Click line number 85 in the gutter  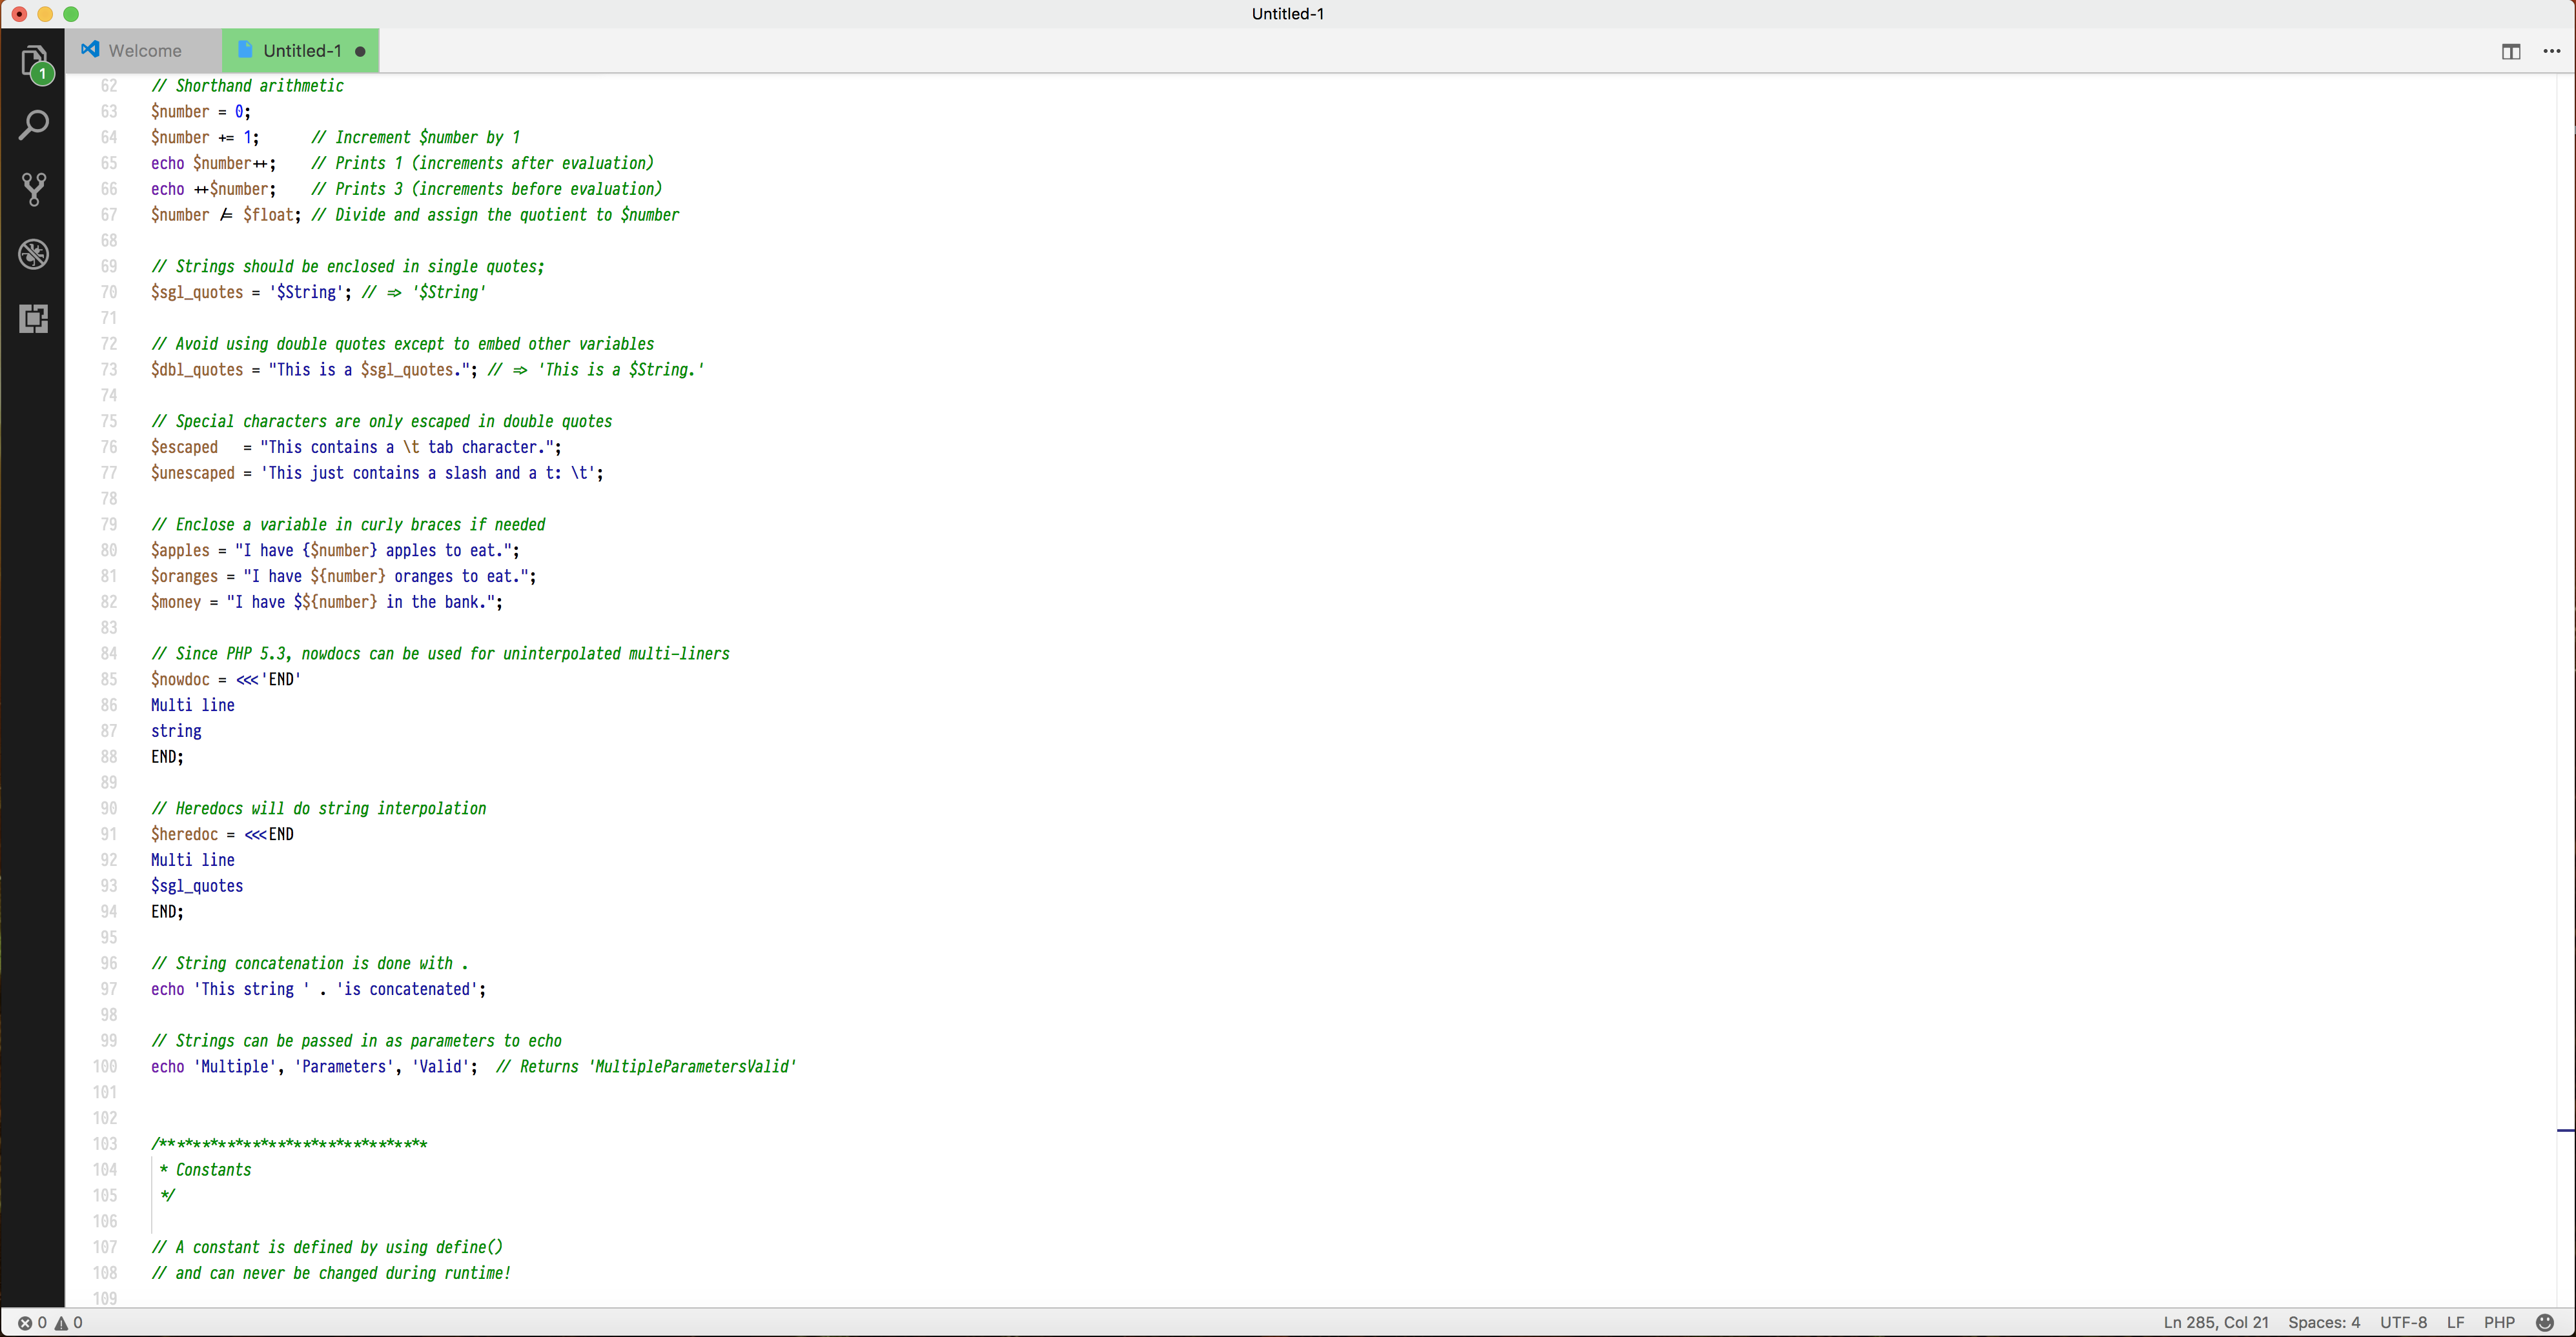tap(109, 679)
